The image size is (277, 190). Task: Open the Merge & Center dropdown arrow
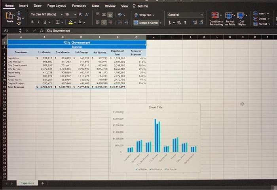[x=160, y=23]
